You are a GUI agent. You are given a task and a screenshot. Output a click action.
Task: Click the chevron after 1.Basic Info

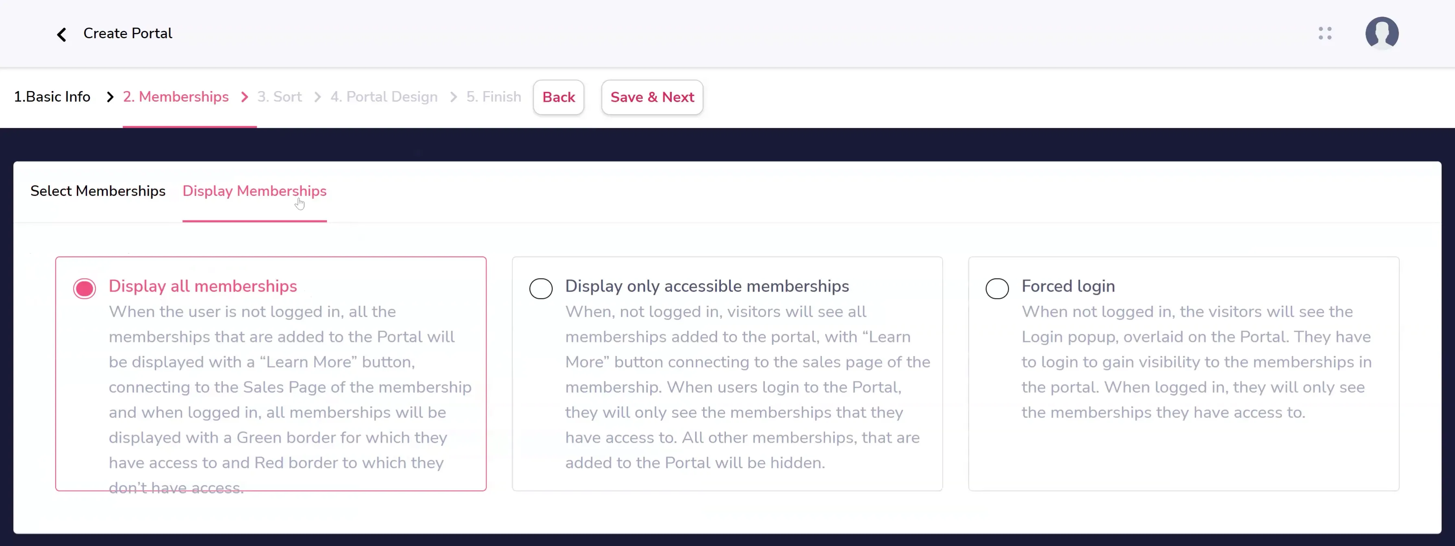[x=110, y=97]
